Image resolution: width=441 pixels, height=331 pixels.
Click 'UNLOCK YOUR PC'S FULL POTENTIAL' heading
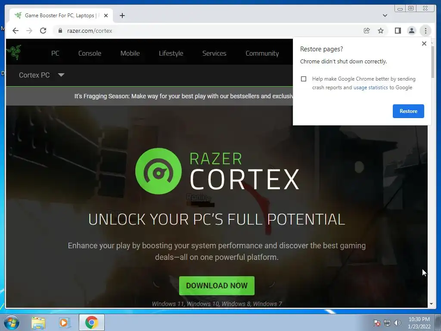217,219
